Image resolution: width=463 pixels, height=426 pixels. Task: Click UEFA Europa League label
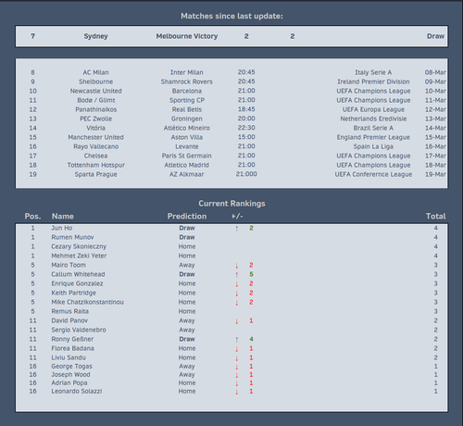coord(373,109)
